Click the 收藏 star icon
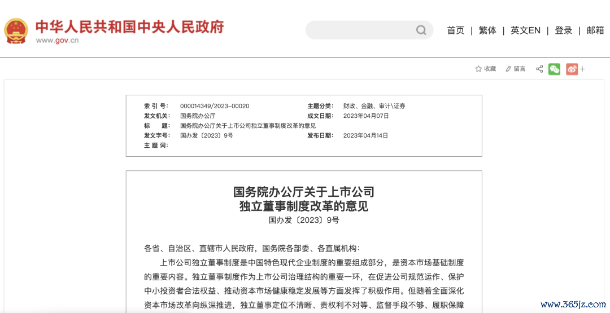Screen dimensions: 610x313 (478, 69)
